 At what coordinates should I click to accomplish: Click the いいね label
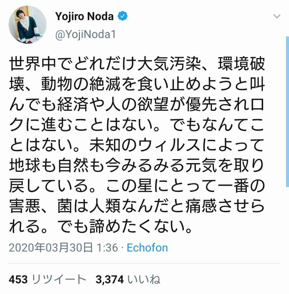[144, 280]
